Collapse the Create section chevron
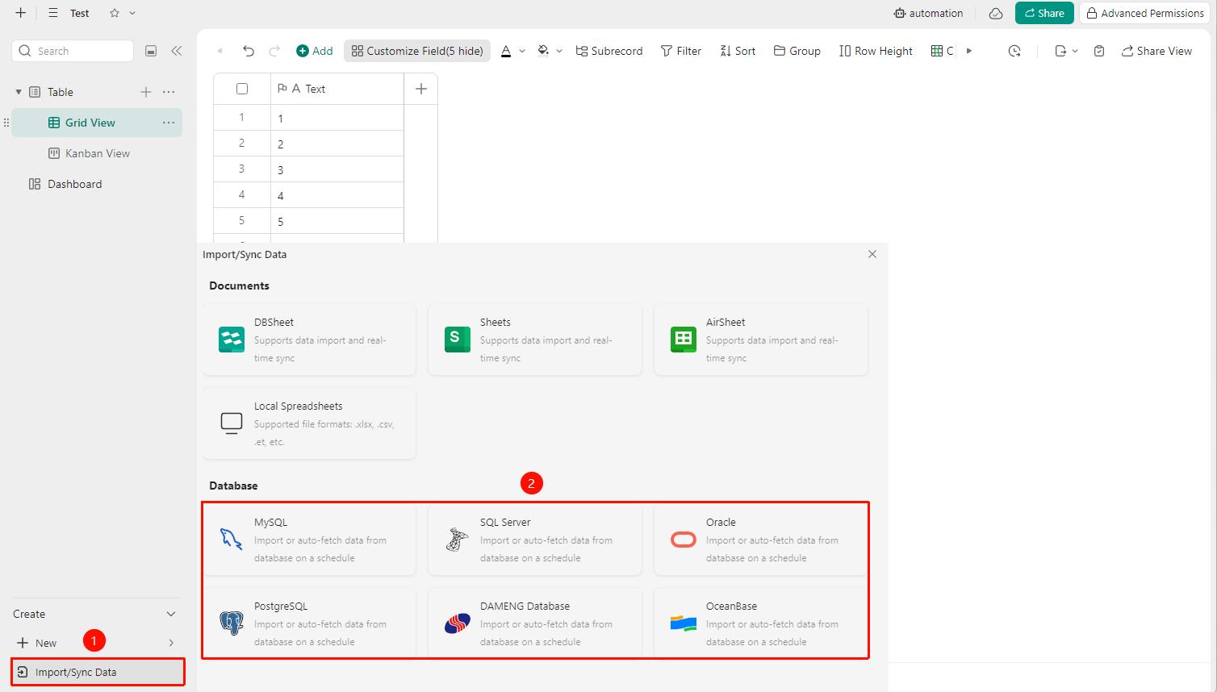Image resolution: width=1217 pixels, height=692 pixels. point(171,614)
